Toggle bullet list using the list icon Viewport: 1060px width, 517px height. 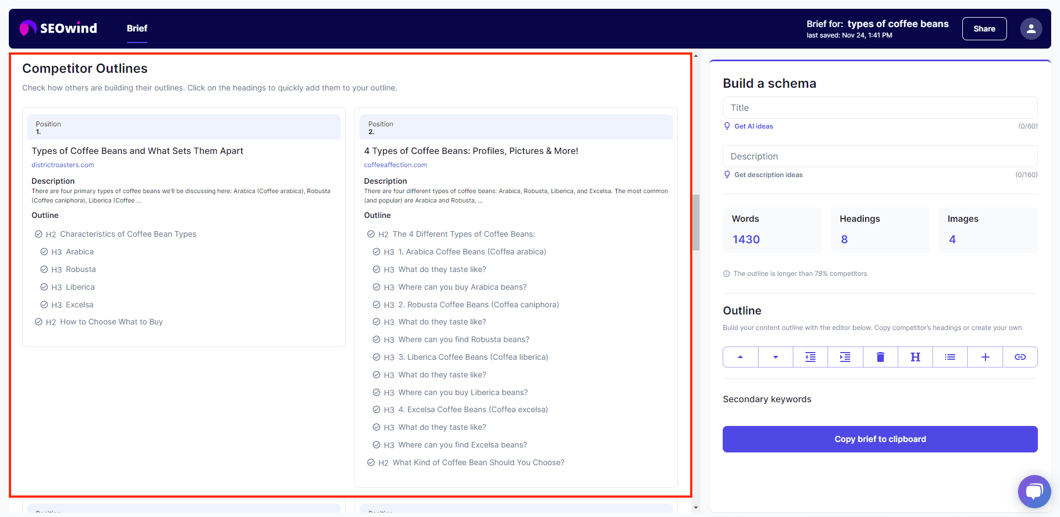coord(950,357)
